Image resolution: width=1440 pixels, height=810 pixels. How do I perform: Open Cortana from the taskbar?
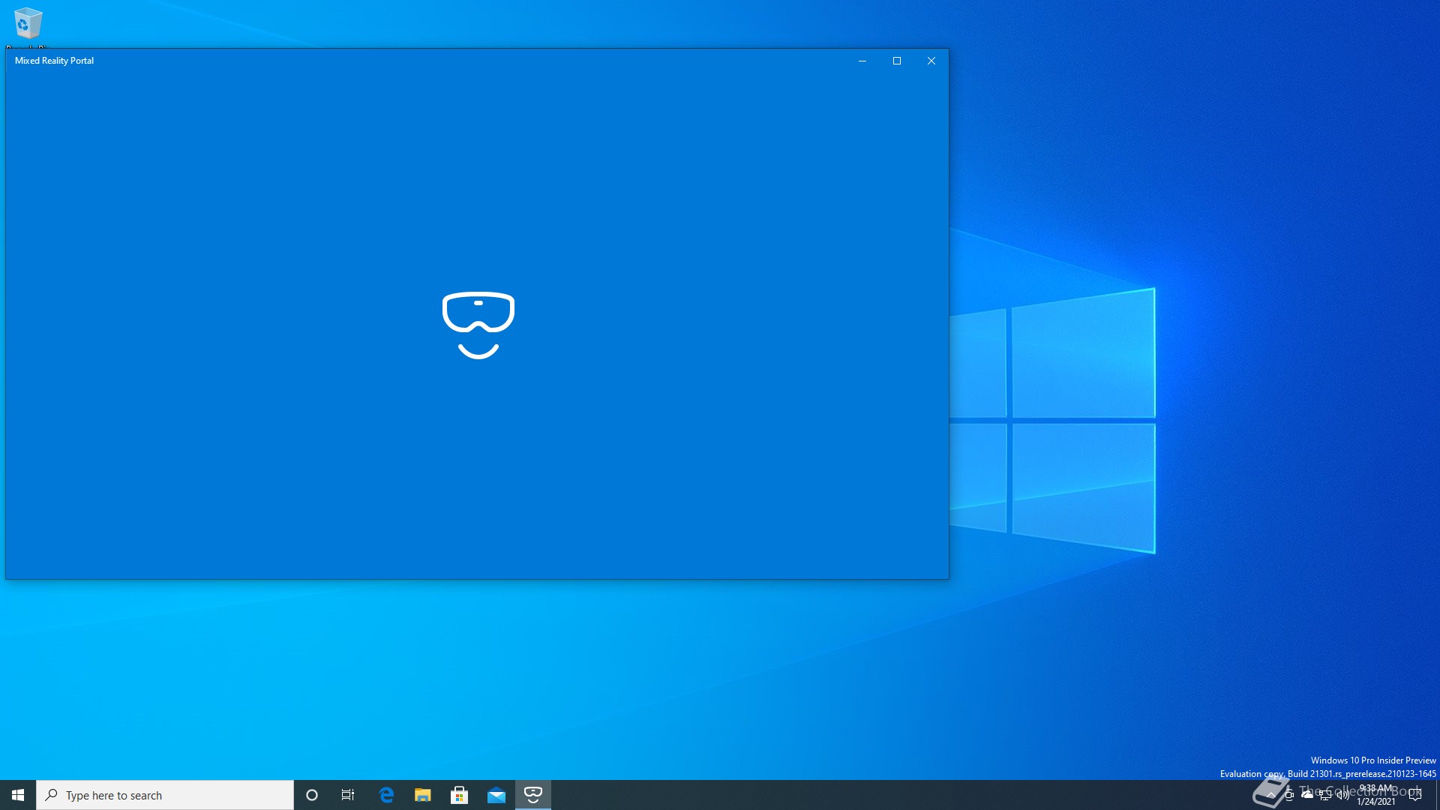[x=312, y=795]
